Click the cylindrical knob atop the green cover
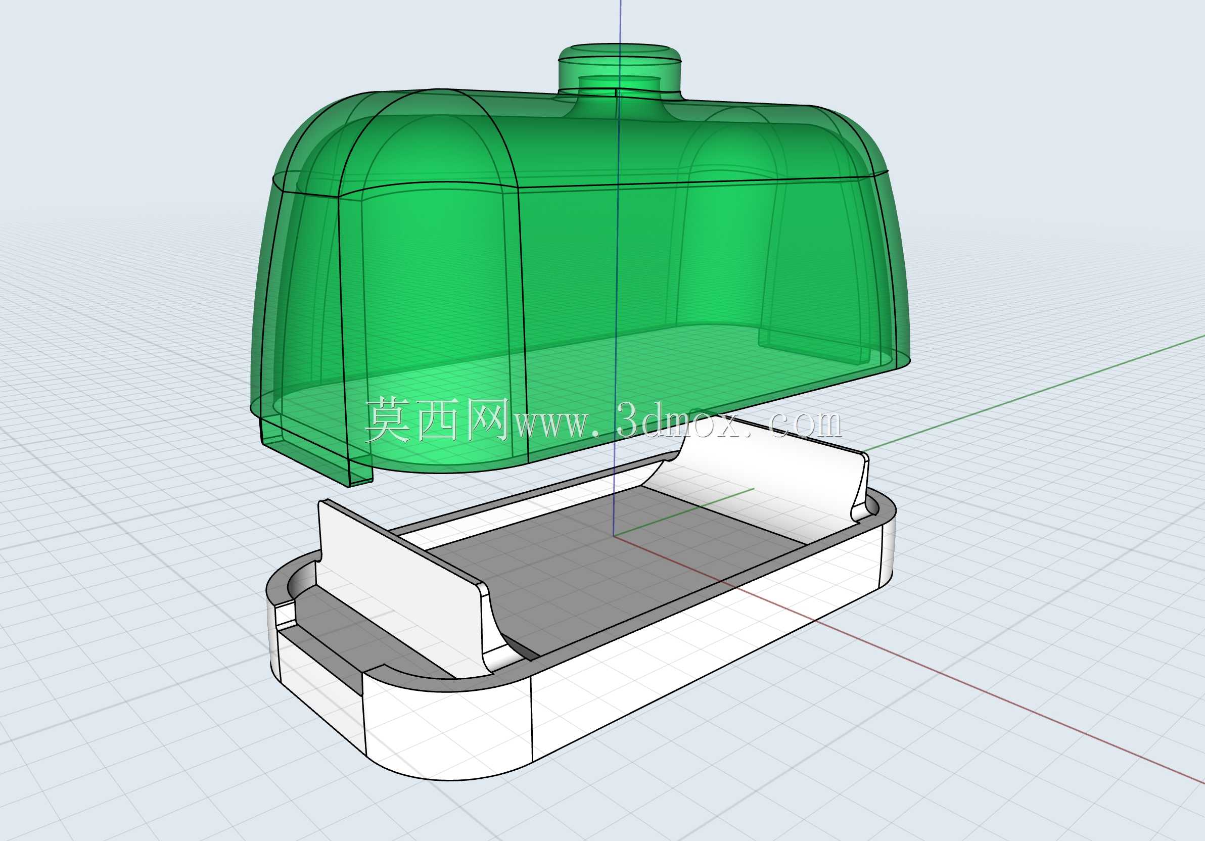Image resolution: width=1205 pixels, height=841 pixels. point(619,72)
